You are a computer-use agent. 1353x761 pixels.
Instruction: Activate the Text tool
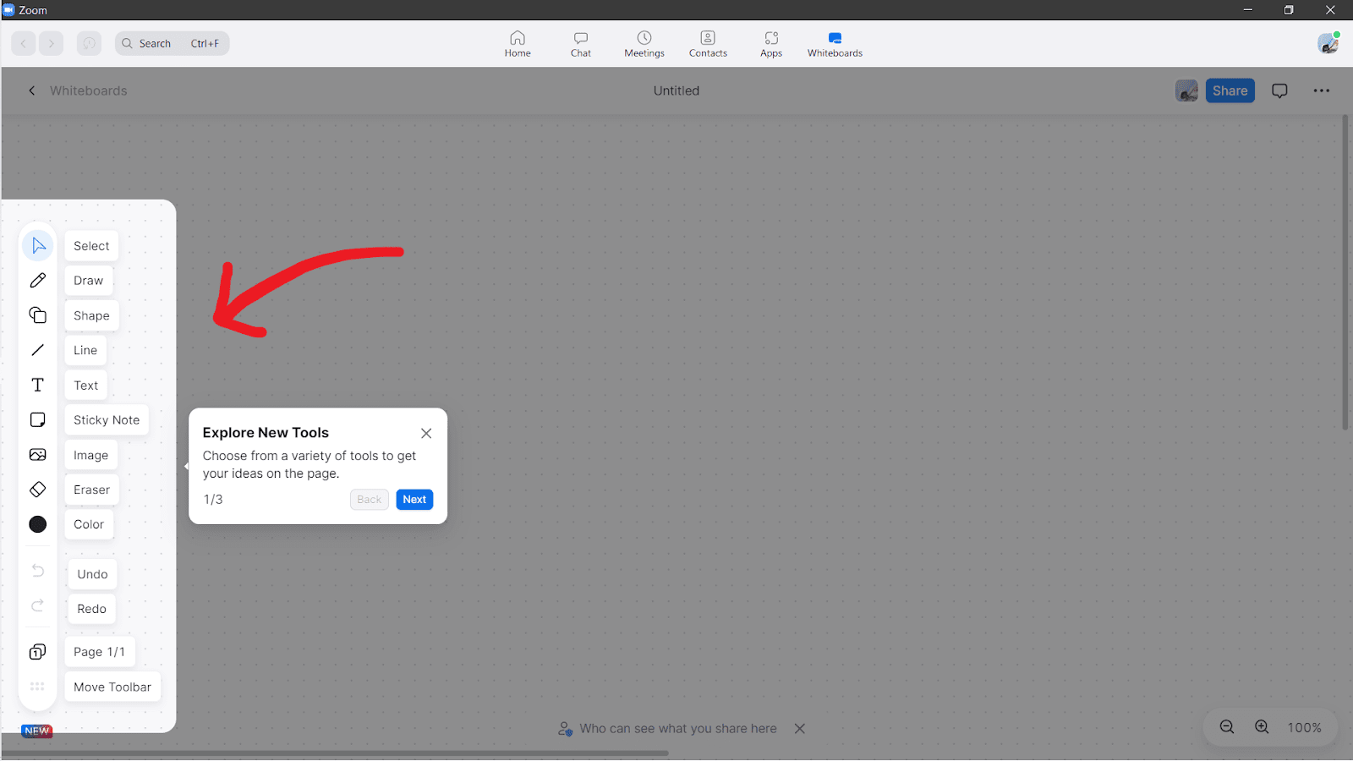(x=37, y=385)
